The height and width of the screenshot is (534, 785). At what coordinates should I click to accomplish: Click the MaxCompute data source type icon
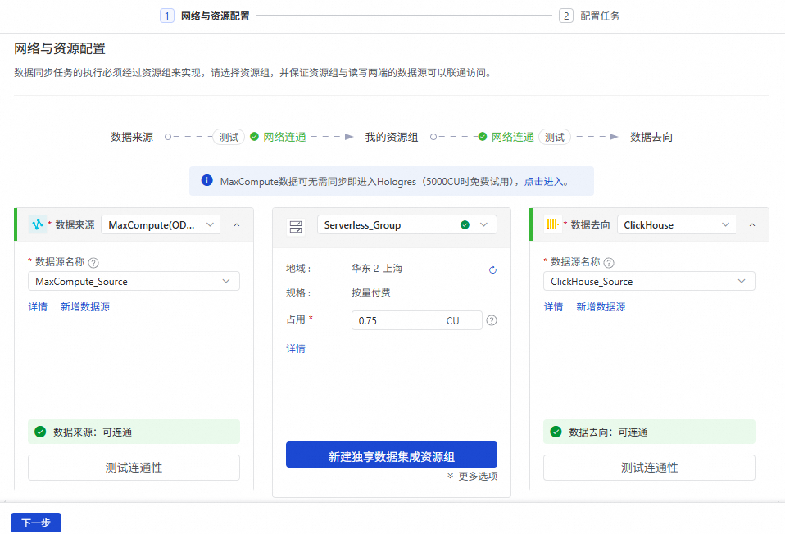[38, 224]
